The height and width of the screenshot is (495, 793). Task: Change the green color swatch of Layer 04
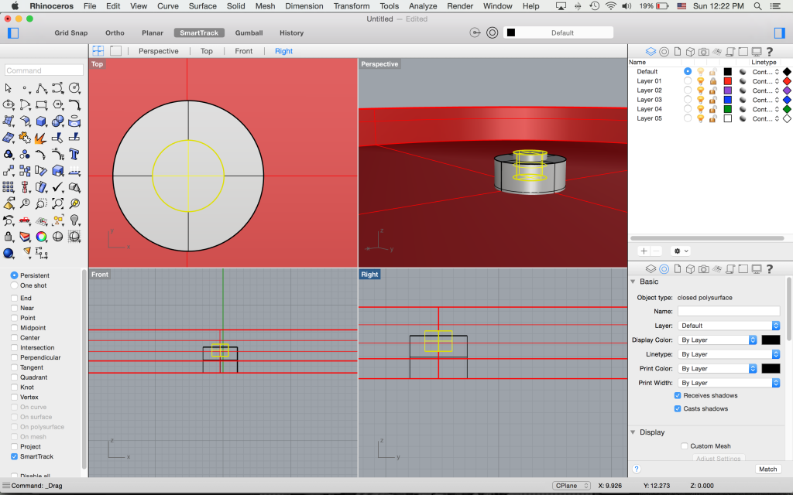click(x=728, y=109)
